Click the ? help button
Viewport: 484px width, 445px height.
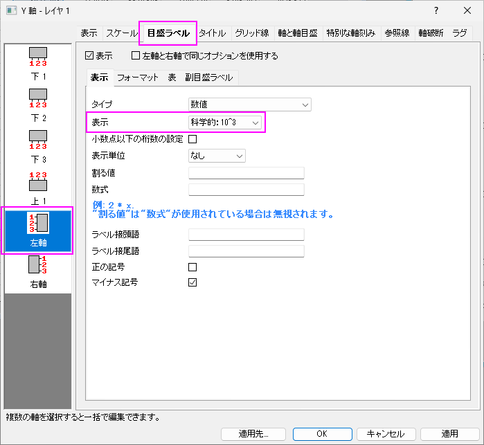pos(436,10)
